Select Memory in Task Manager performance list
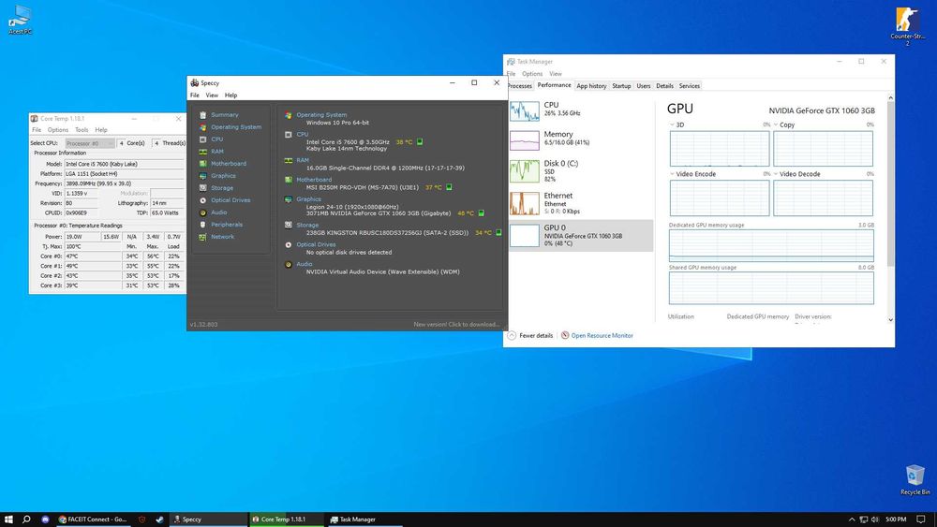This screenshot has height=527, width=937. pyautogui.click(x=580, y=140)
